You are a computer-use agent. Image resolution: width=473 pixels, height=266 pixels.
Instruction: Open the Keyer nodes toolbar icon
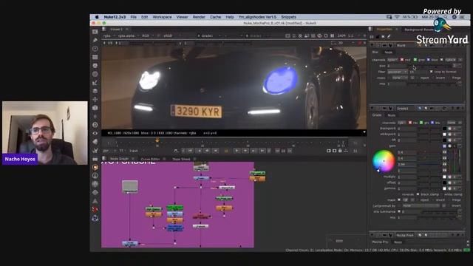[95, 82]
